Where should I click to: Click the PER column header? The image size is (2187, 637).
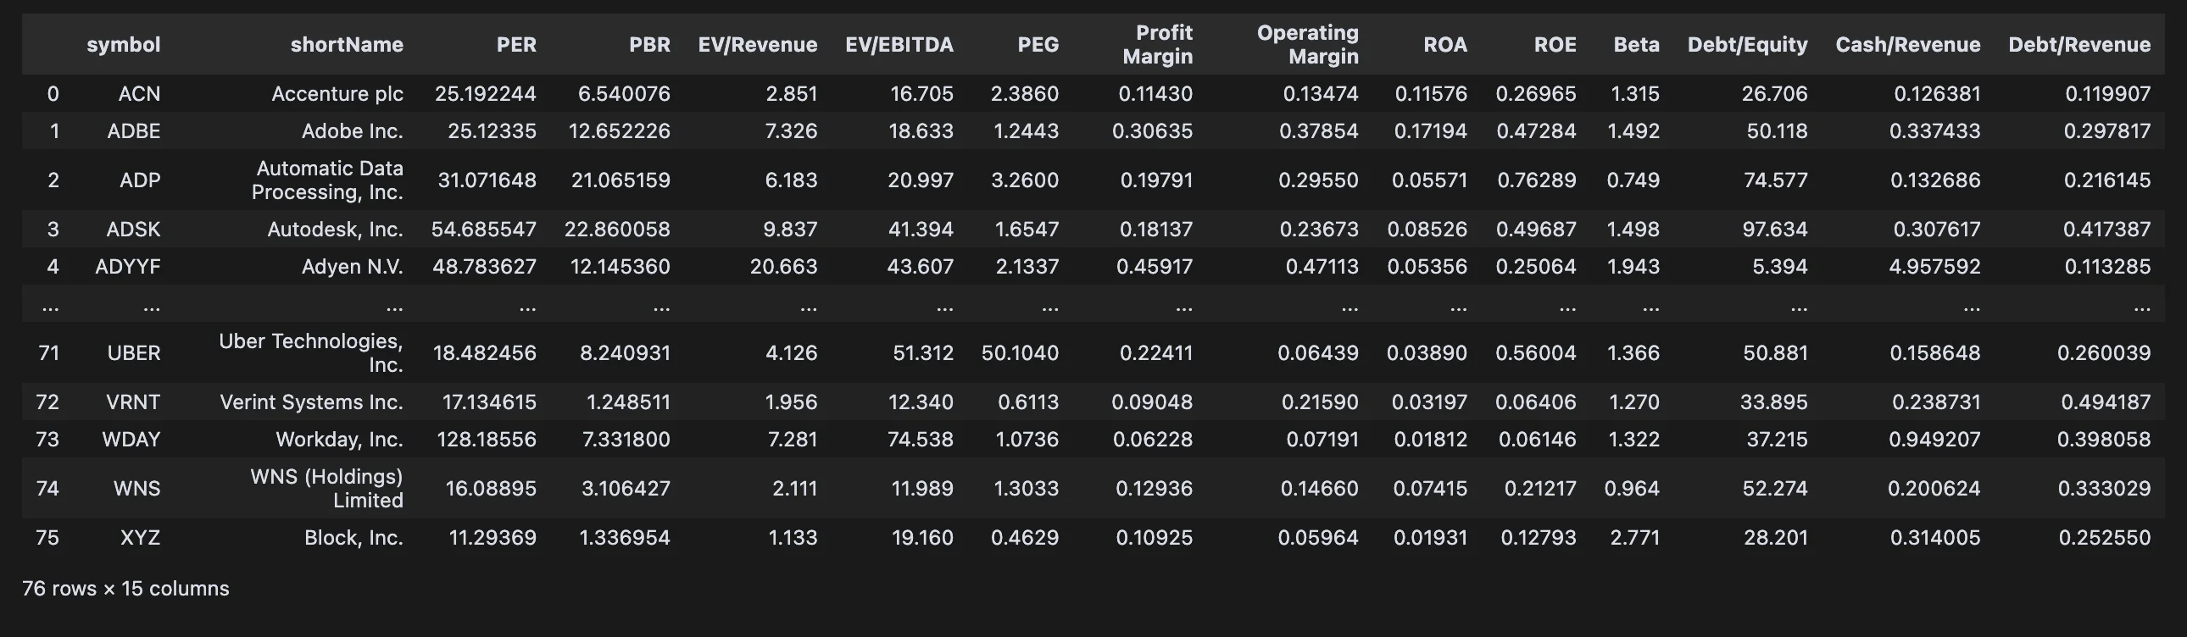516,45
